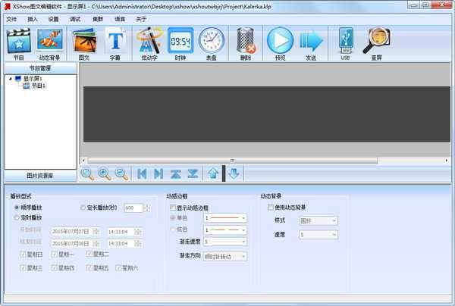Click the dark display screen canvas area

267,114
